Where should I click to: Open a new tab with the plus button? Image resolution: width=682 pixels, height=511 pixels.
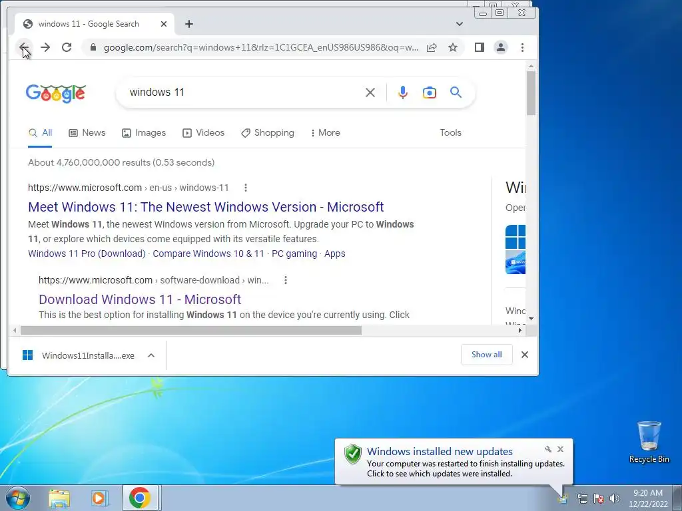188,24
